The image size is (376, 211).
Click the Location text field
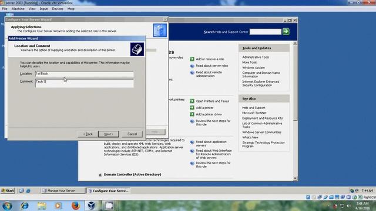[x=84, y=74]
